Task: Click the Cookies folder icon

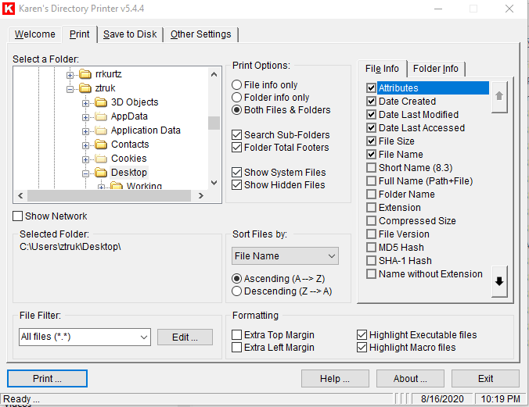Action: [101, 159]
